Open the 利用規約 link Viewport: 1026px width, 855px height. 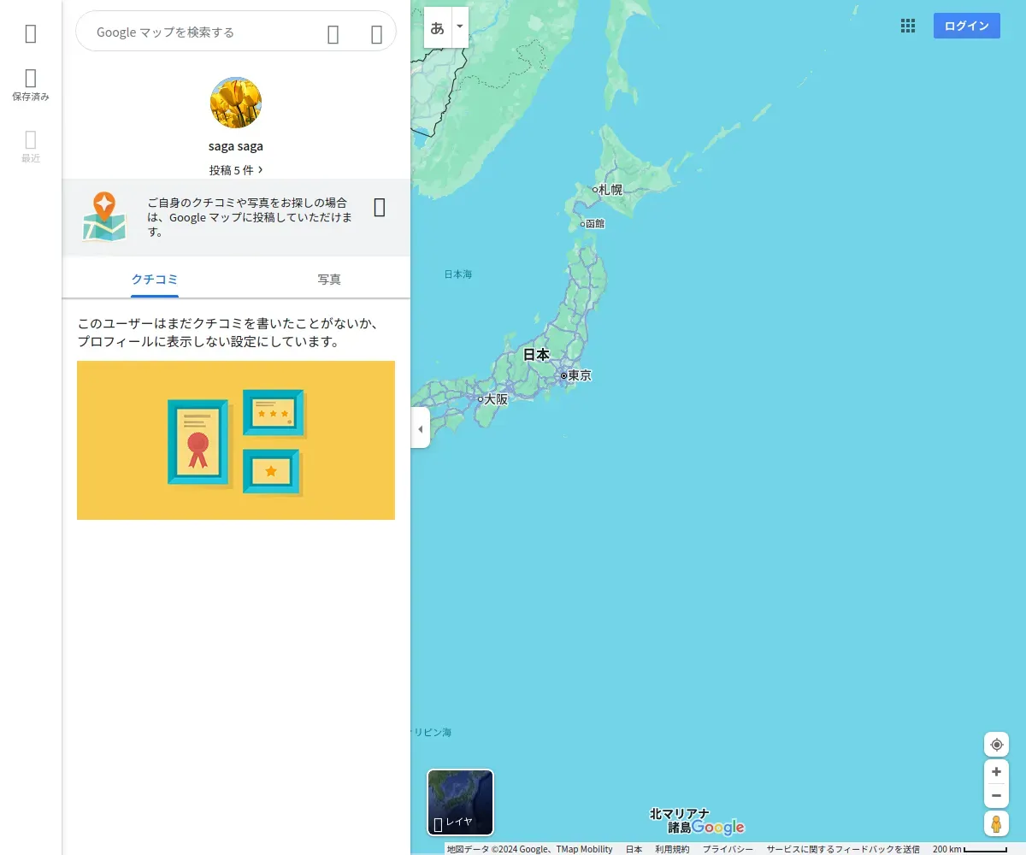tap(672, 849)
